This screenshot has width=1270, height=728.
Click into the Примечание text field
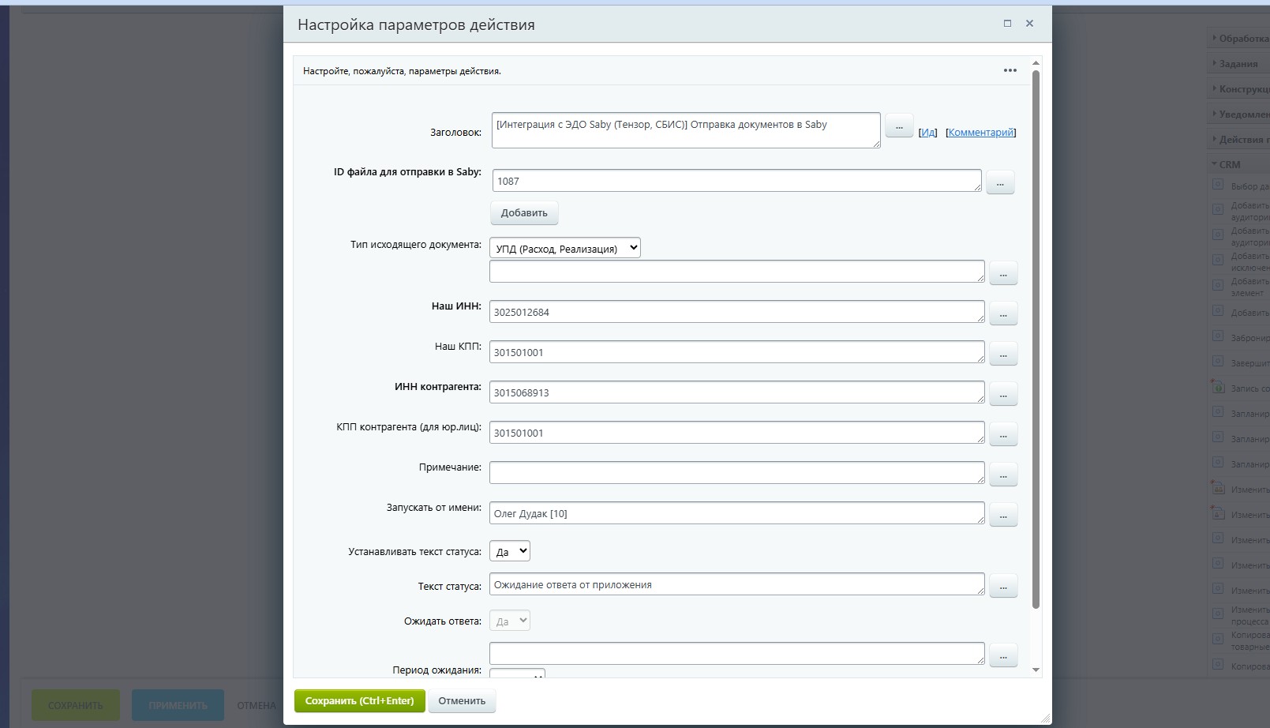coord(736,472)
